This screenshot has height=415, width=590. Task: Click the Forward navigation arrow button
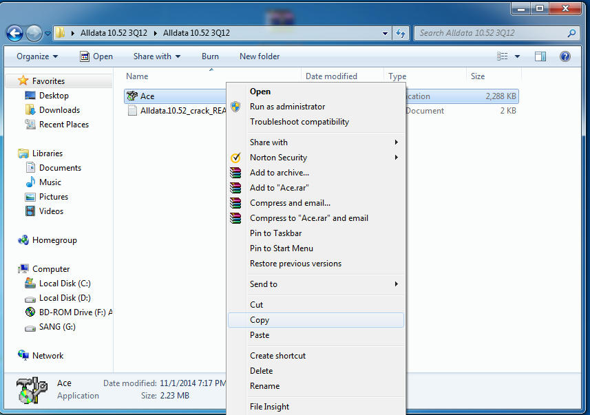34,34
